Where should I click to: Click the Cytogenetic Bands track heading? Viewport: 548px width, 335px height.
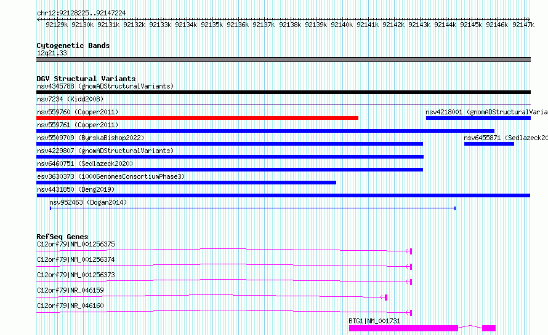[73, 45]
